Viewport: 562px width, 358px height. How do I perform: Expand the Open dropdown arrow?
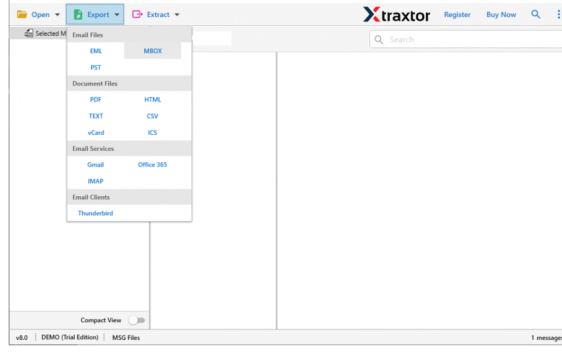click(57, 14)
